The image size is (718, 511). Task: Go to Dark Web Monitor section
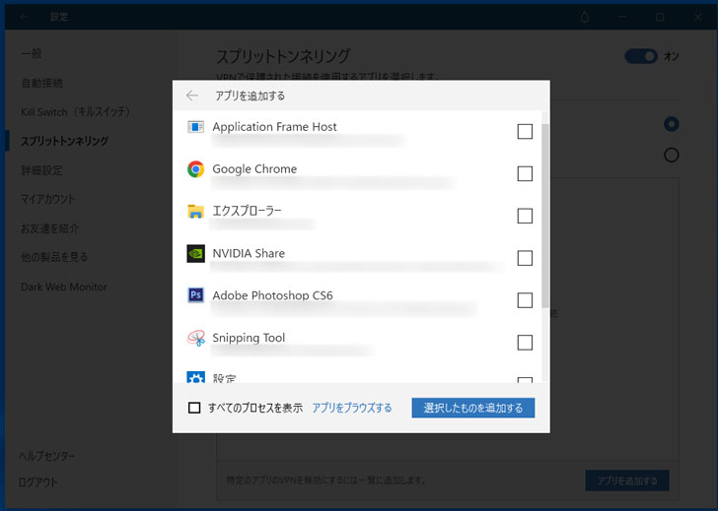64,287
